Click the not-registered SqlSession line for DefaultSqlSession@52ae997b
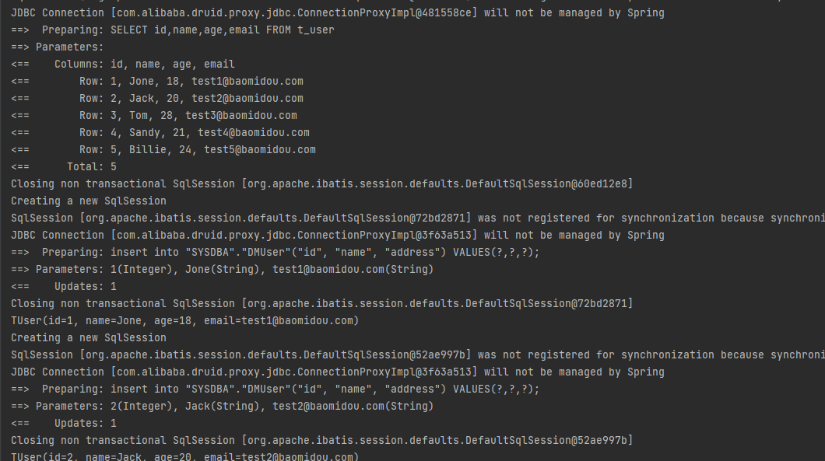The width and height of the screenshot is (825, 461). (389, 354)
